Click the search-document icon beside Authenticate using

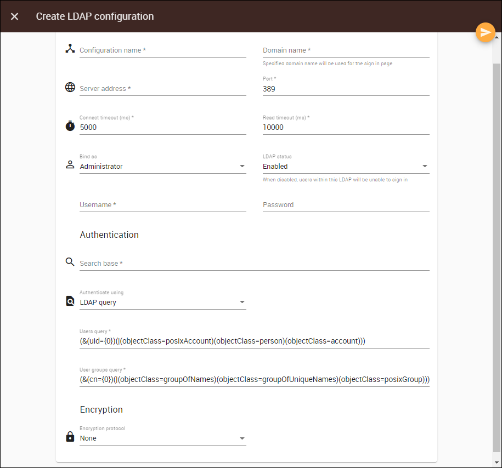tap(70, 301)
